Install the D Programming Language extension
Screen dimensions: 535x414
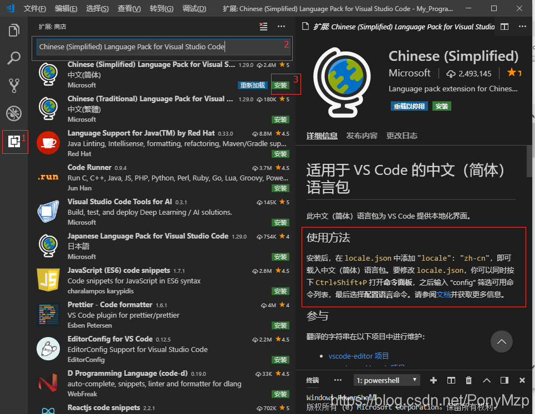(x=281, y=394)
